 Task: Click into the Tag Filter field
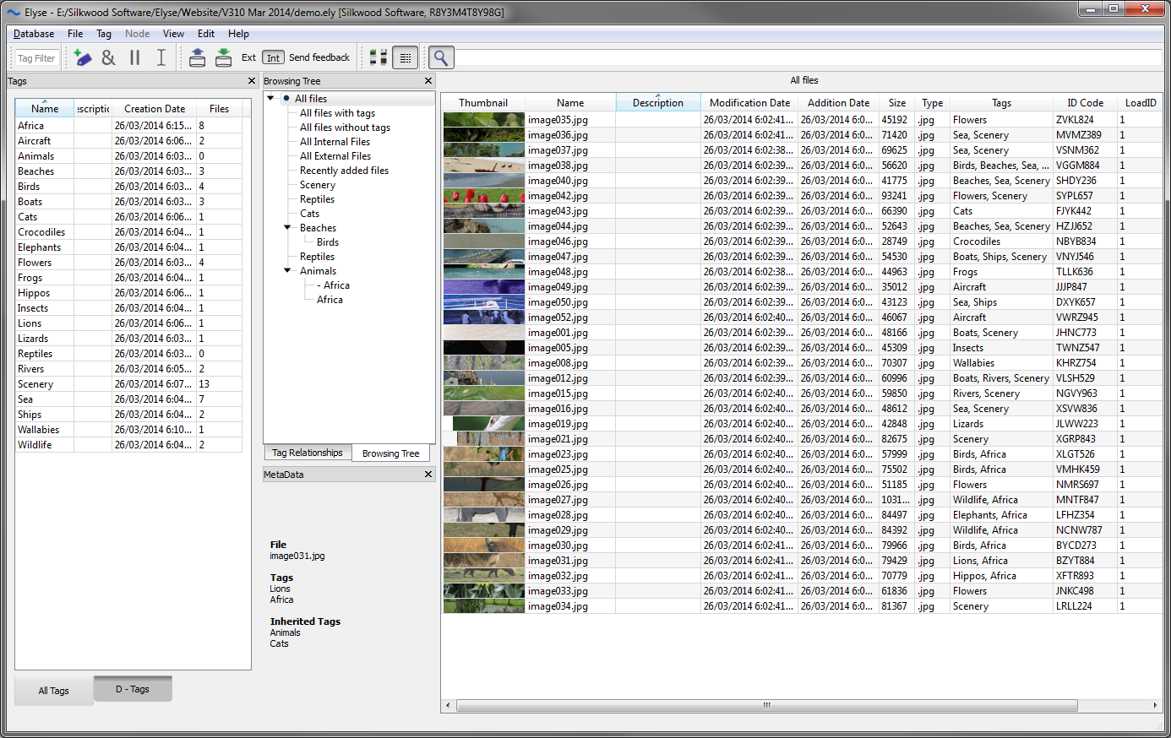36,58
